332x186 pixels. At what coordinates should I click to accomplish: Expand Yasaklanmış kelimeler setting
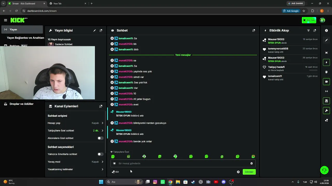click(75, 169)
